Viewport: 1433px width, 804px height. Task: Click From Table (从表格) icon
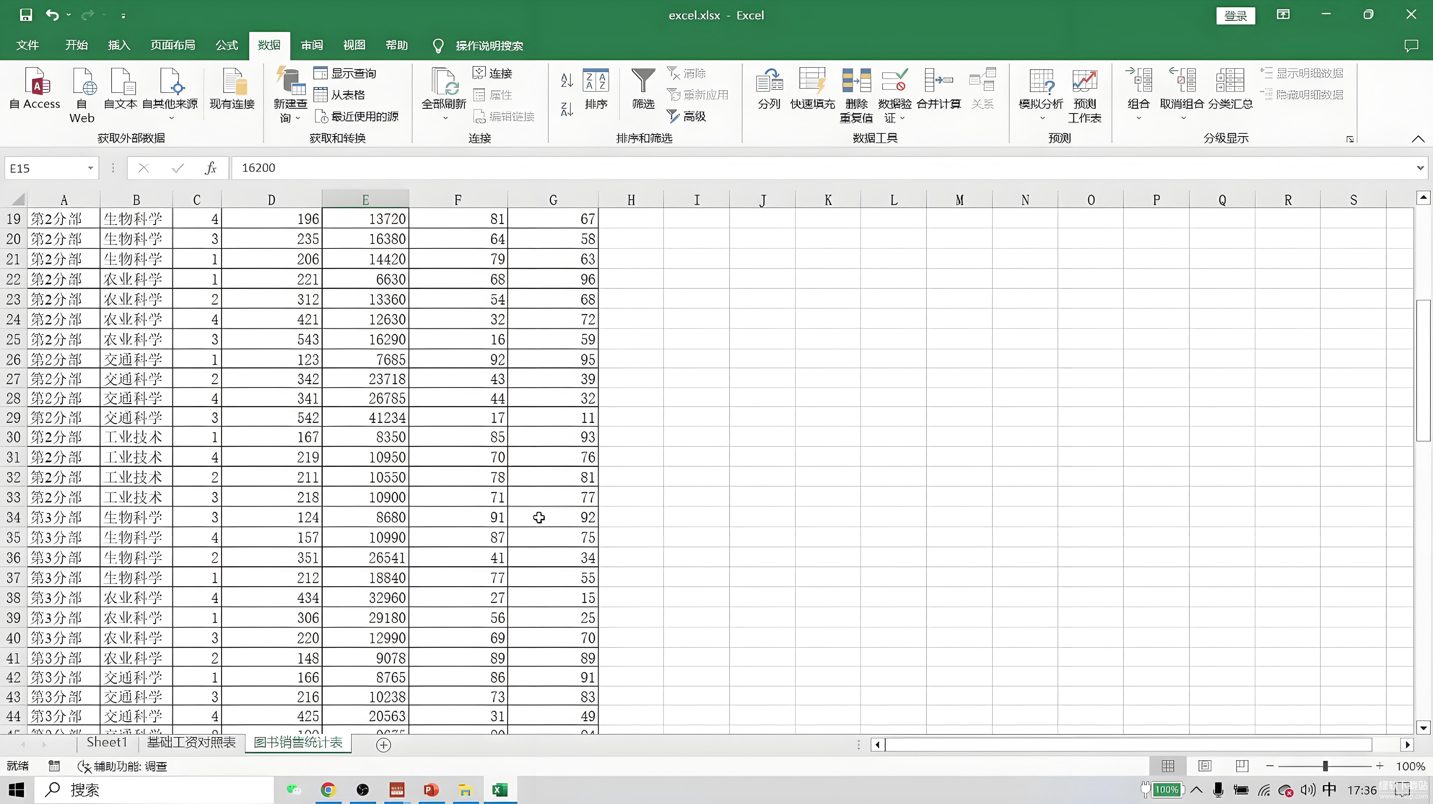[x=321, y=94]
